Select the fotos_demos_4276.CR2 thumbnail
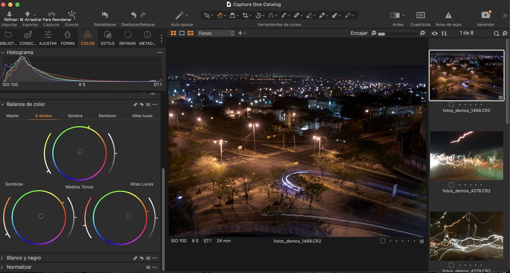The height and width of the screenshot is (273, 510). point(466,156)
